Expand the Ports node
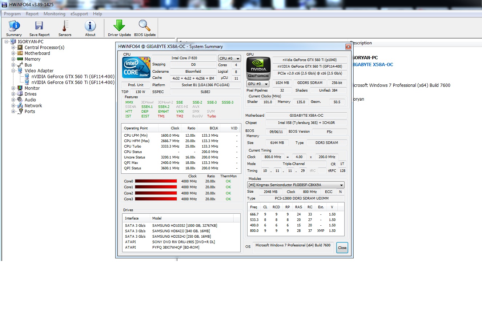The image size is (482, 326). click(x=13, y=111)
